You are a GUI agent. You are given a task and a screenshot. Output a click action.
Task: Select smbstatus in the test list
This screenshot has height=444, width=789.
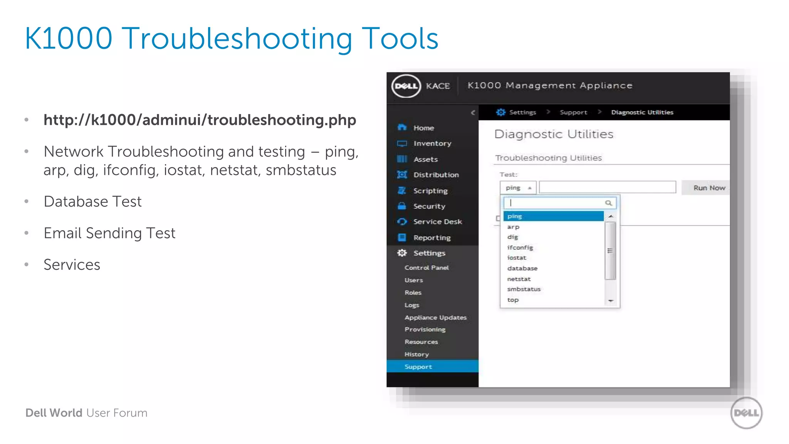point(554,289)
